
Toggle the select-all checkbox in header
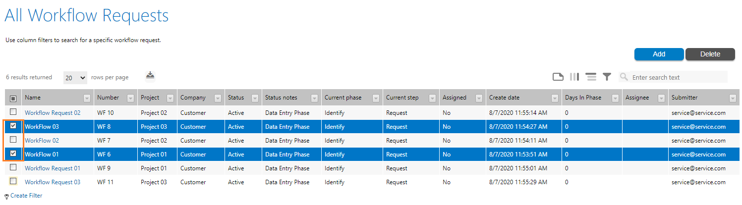tap(13, 98)
